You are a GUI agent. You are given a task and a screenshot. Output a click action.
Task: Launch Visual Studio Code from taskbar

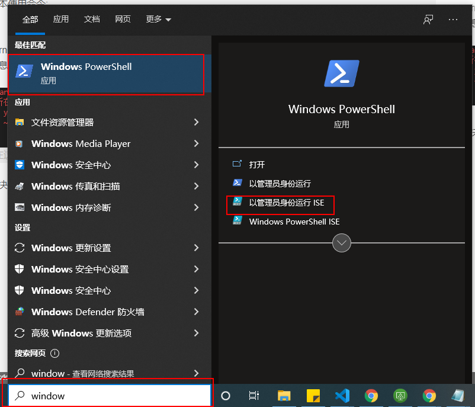(x=342, y=396)
